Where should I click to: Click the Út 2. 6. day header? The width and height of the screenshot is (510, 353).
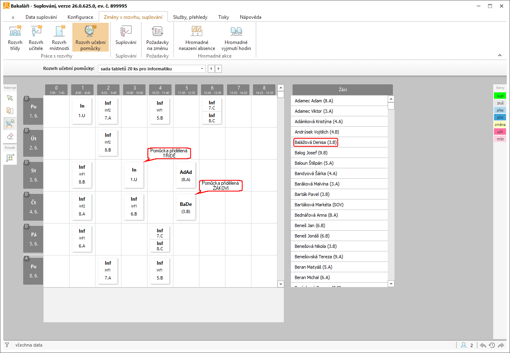(x=33, y=143)
